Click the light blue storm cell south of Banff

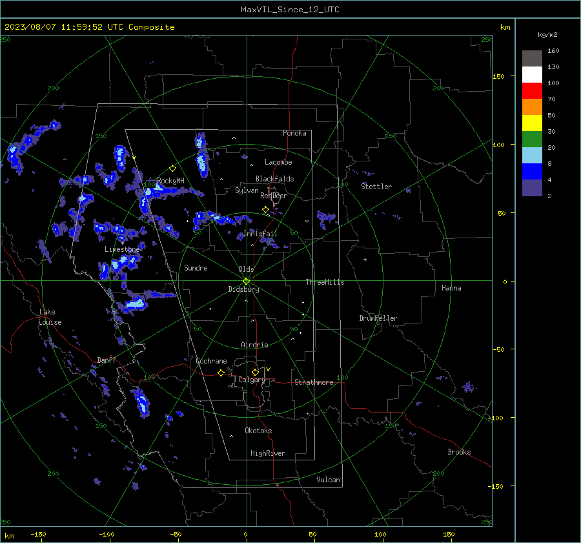(142, 403)
